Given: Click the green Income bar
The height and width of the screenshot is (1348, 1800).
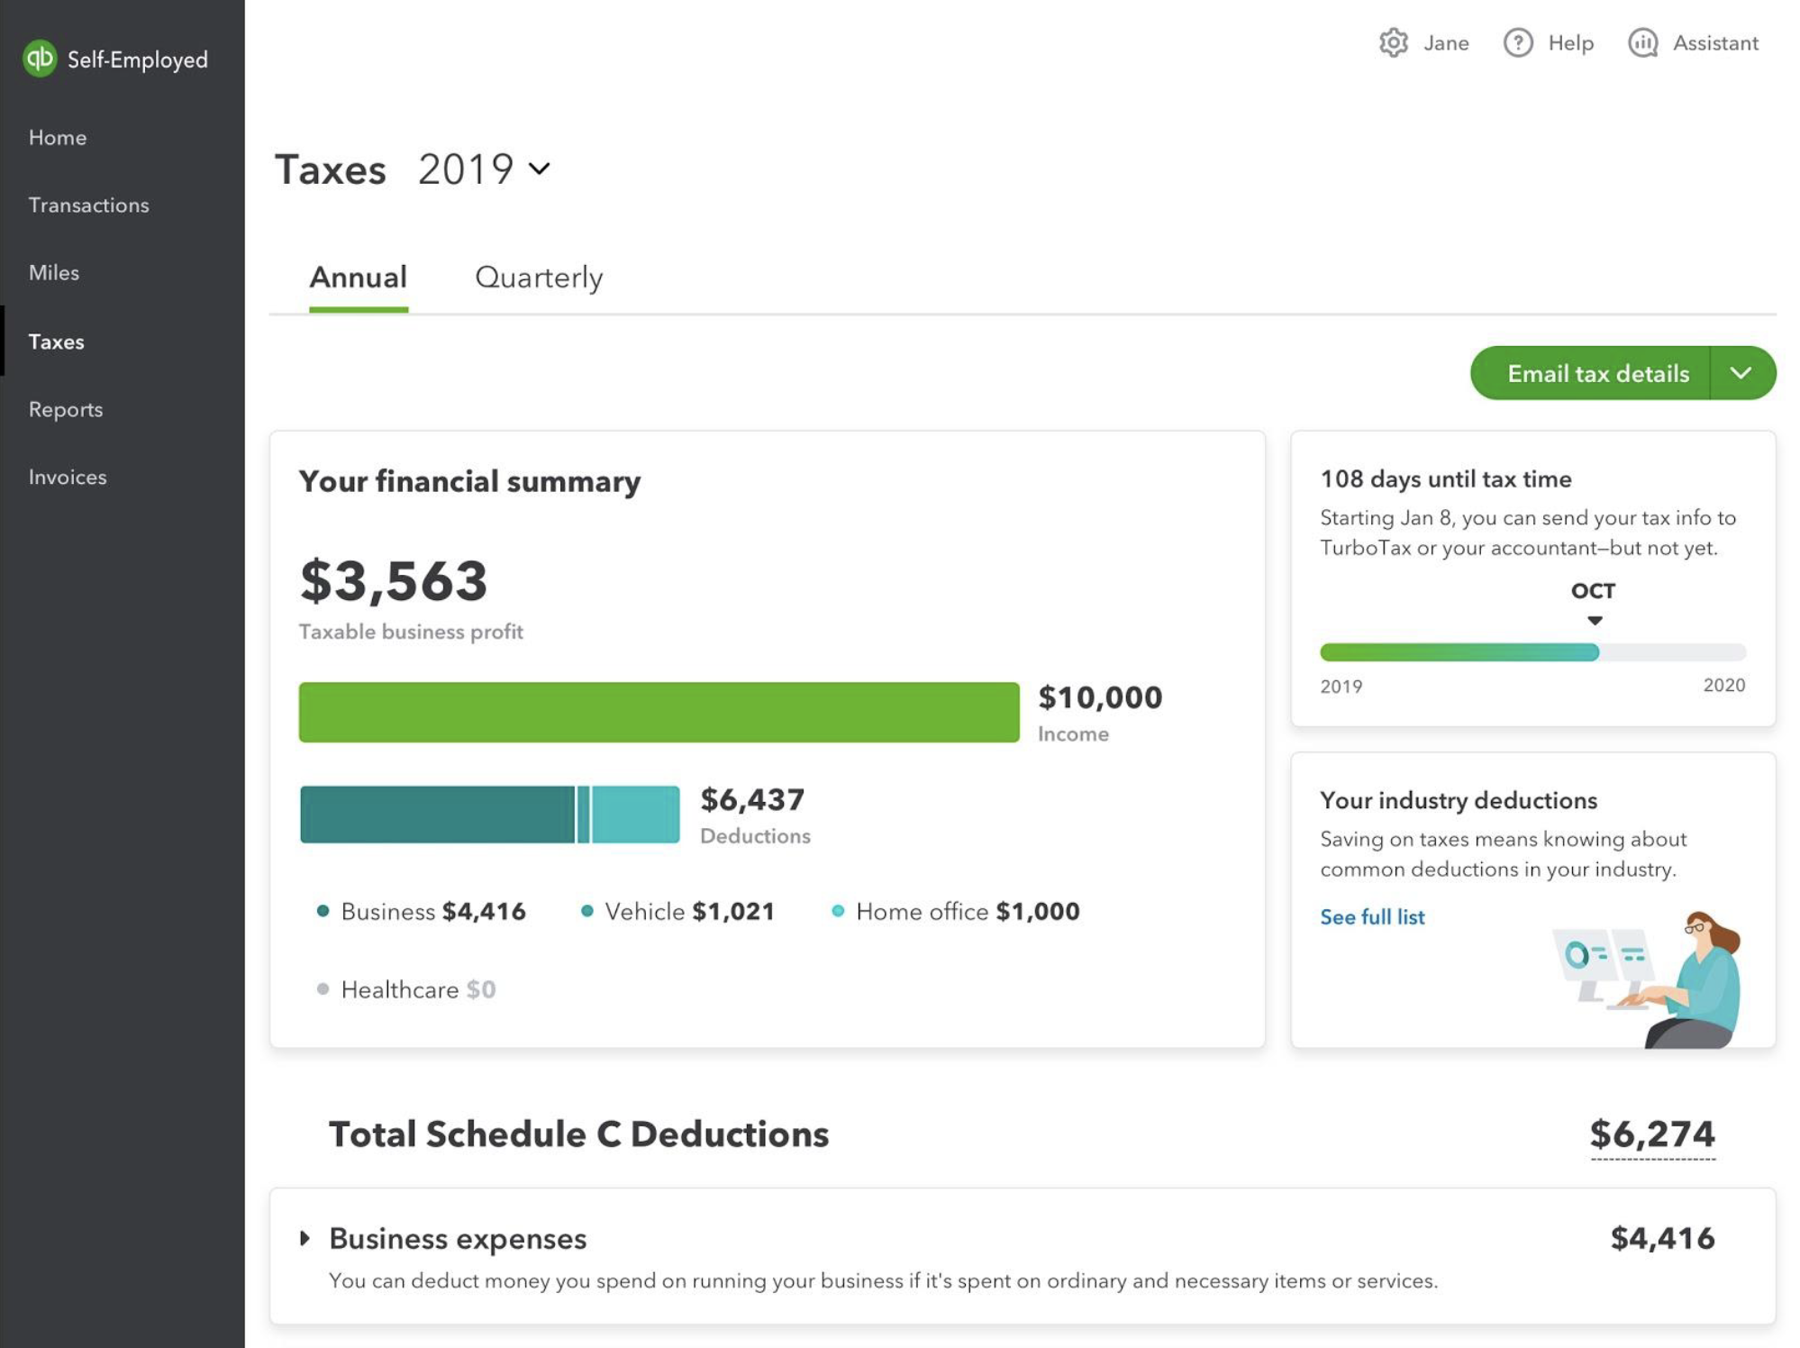Looking at the screenshot, I should (659, 713).
